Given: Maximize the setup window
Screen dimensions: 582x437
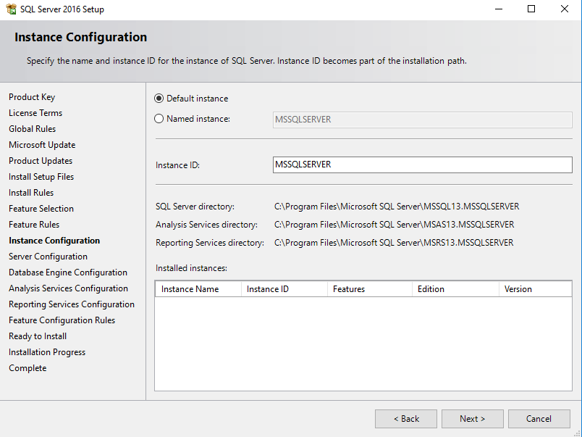Looking at the screenshot, I should tap(531, 9).
